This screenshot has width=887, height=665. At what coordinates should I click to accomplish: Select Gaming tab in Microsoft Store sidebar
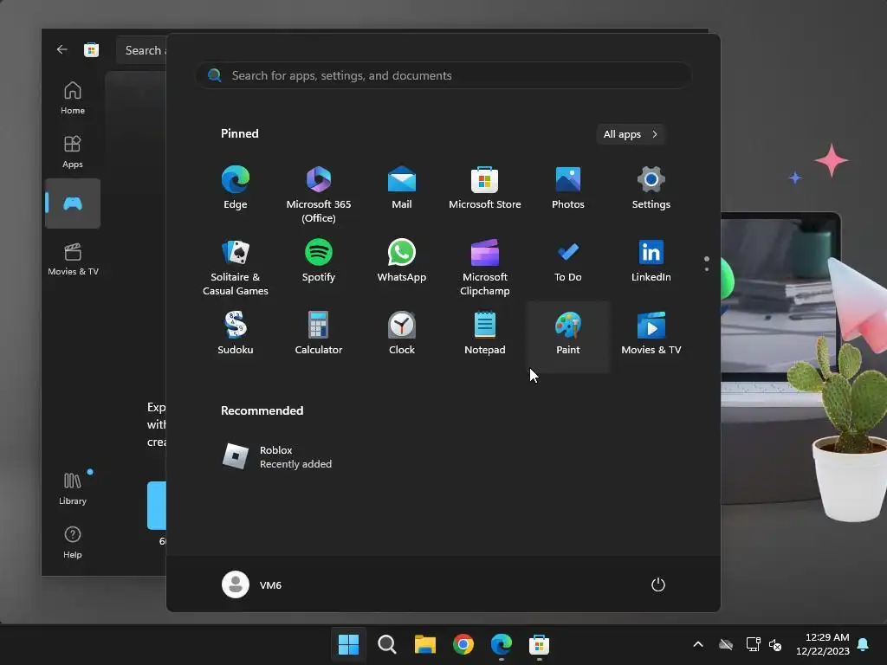point(73,203)
